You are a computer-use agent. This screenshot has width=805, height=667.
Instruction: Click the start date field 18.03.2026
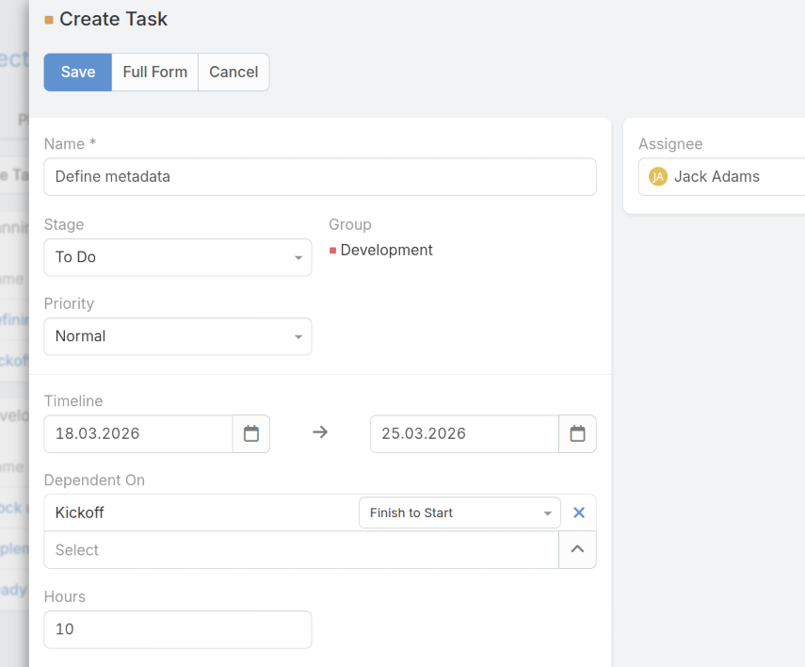point(138,433)
